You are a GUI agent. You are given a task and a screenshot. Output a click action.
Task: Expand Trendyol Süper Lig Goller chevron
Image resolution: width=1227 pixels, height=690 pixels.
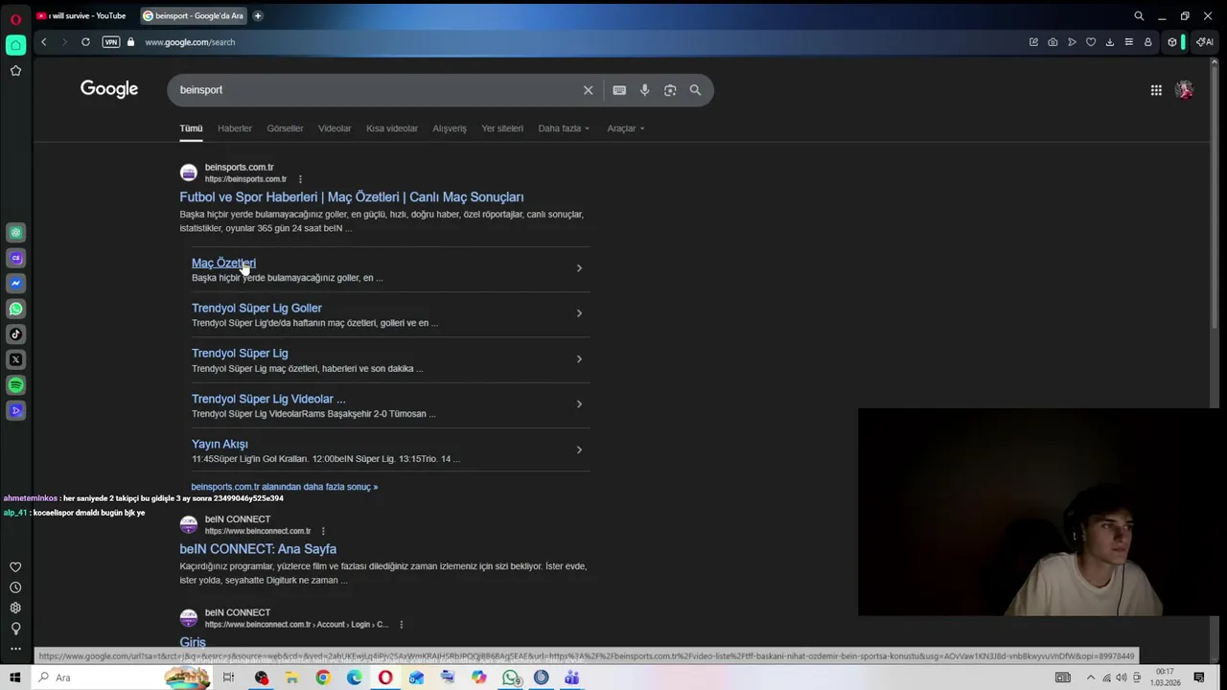pos(579,313)
